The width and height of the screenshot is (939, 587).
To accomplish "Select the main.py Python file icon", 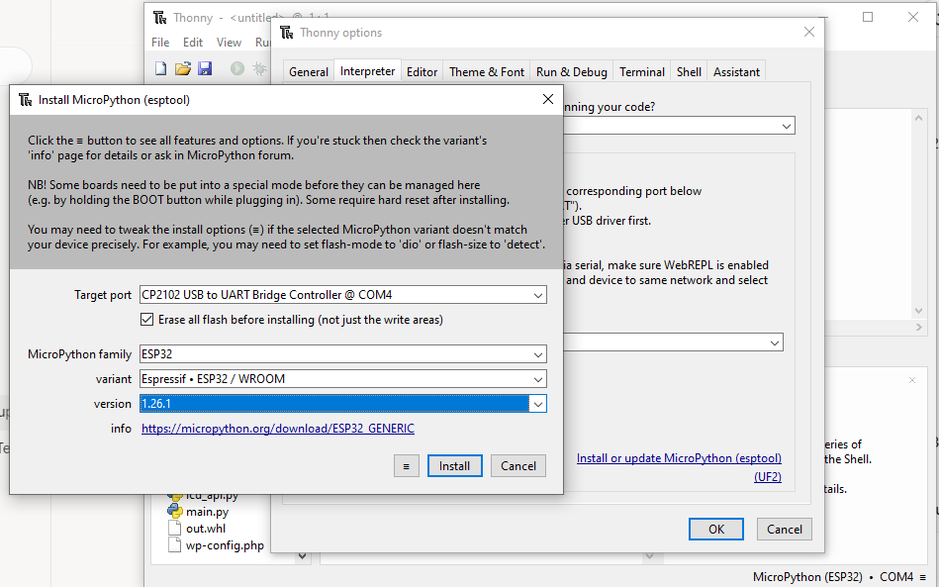I will tap(173, 512).
